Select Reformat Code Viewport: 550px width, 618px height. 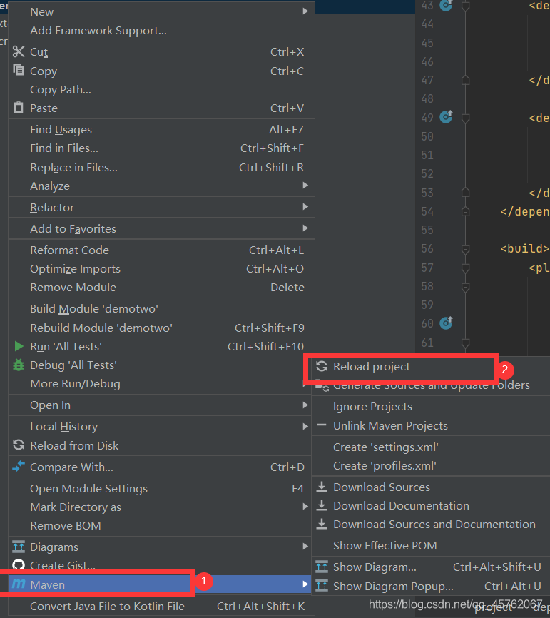tap(161, 250)
